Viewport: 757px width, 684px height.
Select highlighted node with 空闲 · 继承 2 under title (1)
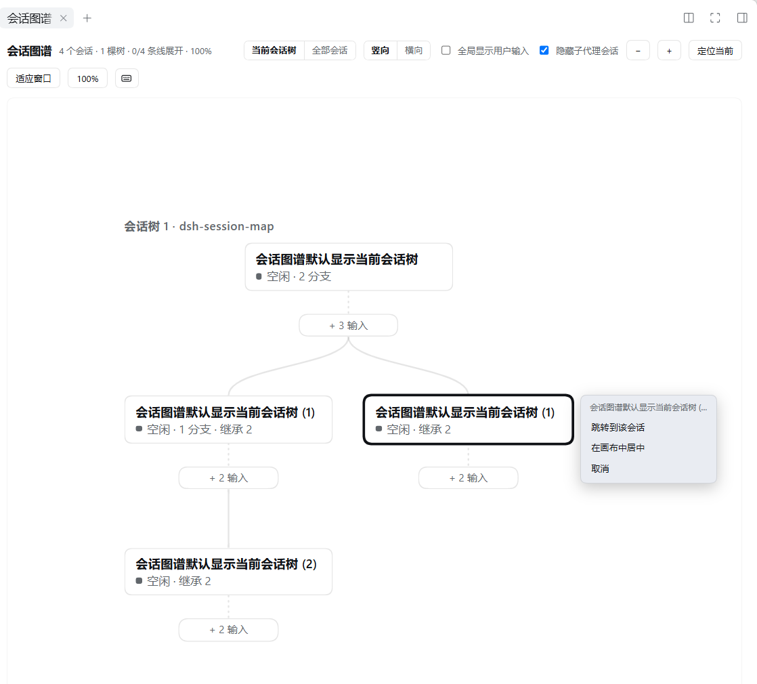tap(469, 419)
